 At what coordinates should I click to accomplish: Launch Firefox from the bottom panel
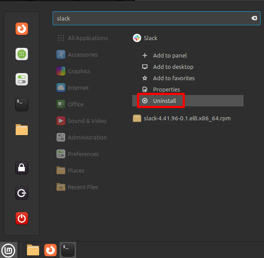tap(50, 250)
